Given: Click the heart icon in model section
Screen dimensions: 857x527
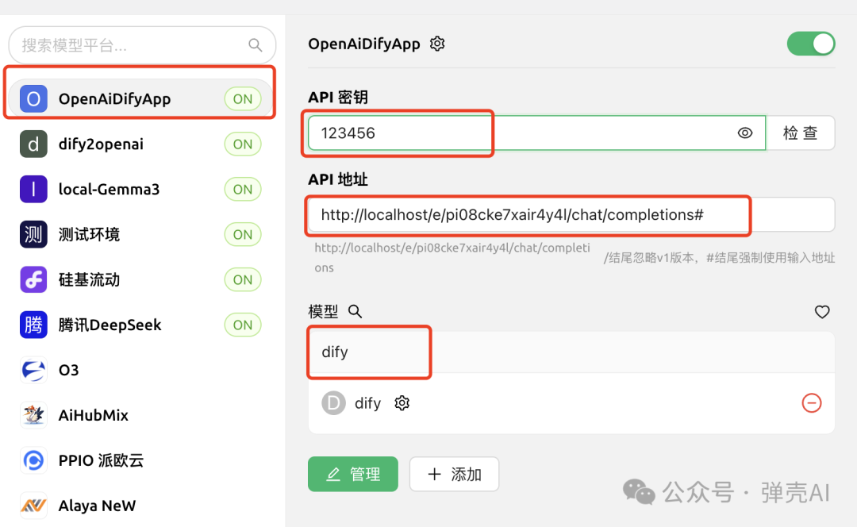Looking at the screenshot, I should (x=822, y=312).
